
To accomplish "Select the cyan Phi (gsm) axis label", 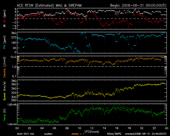I will [5, 42].
